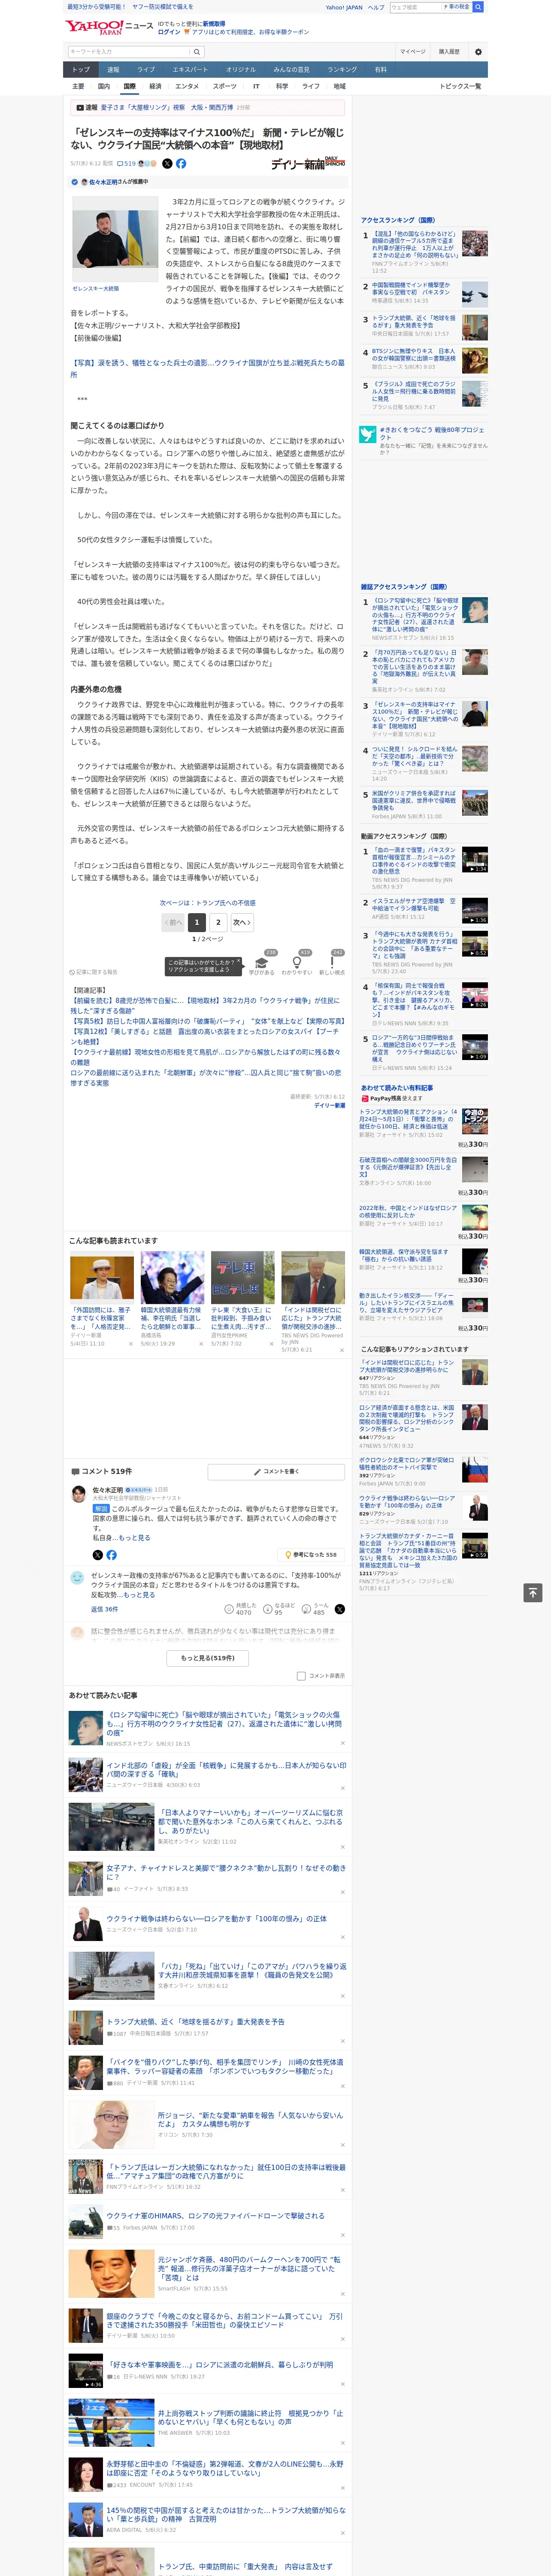Select the エンタメ category tab
Screen dimensions: 551x2576
click(x=187, y=86)
